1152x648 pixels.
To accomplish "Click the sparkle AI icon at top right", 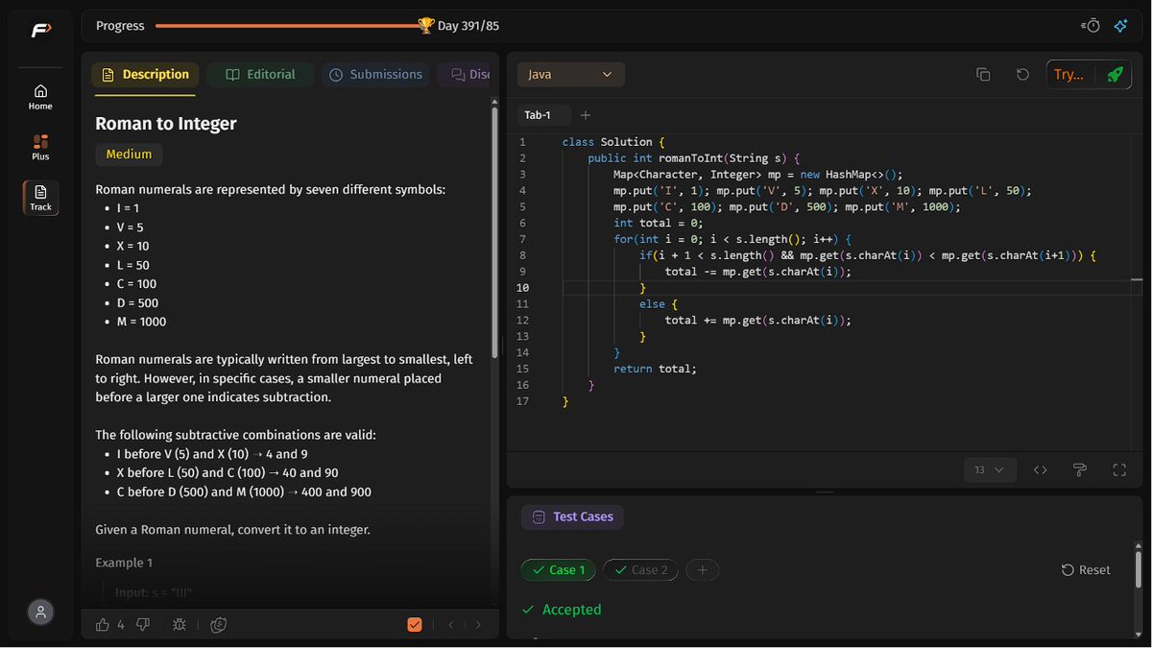I will (x=1120, y=26).
